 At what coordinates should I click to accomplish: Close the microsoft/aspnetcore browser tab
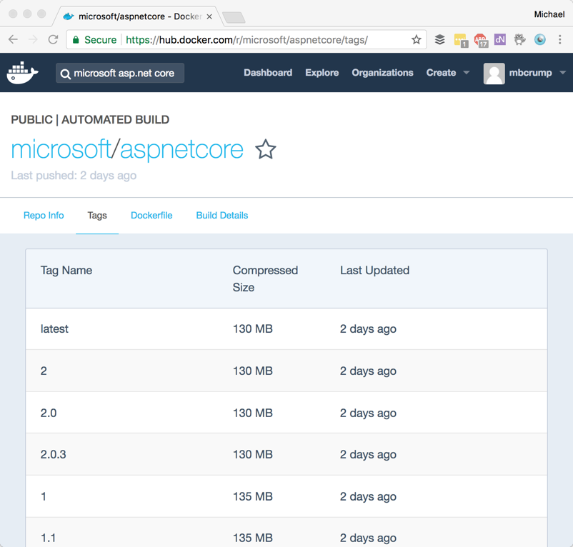209,16
